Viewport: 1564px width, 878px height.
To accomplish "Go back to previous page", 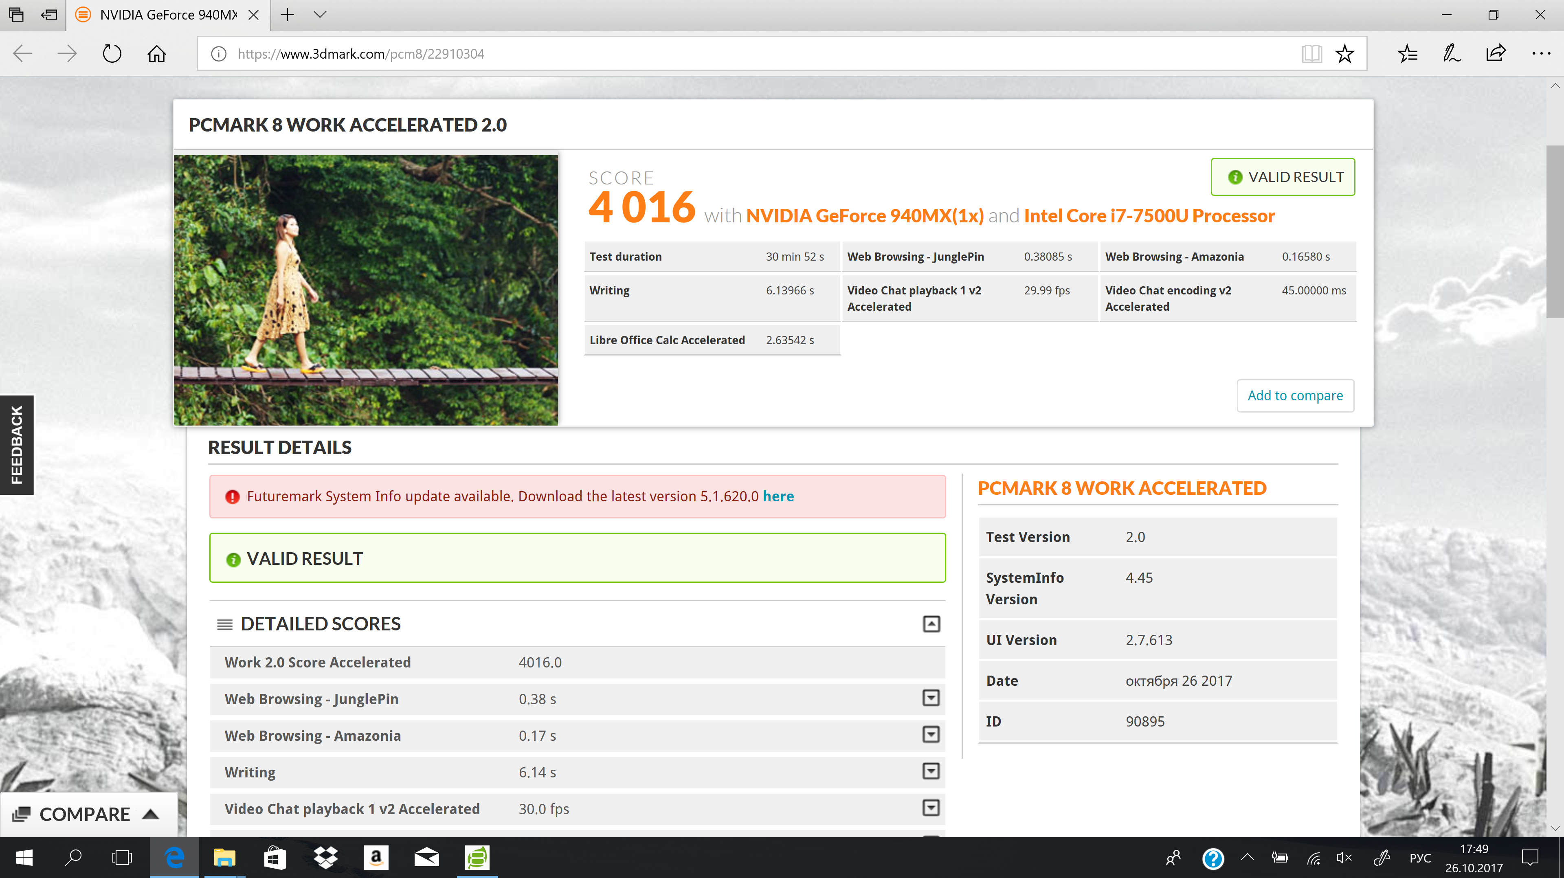I will [x=22, y=53].
